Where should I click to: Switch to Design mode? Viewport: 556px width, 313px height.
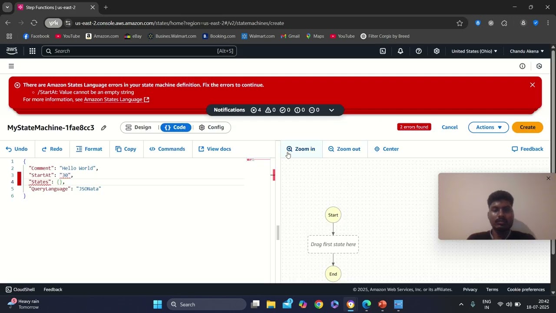(x=139, y=127)
